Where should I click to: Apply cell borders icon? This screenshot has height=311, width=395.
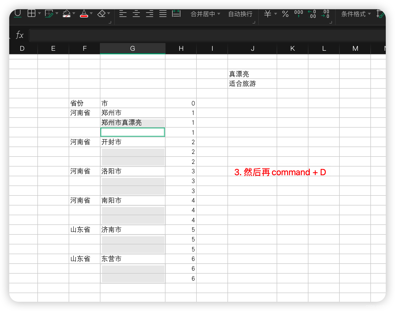[32, 13]
